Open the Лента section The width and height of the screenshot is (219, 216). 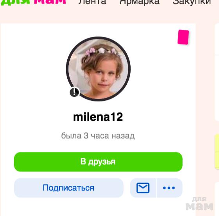pyautogui.click(x=92, y=2)
